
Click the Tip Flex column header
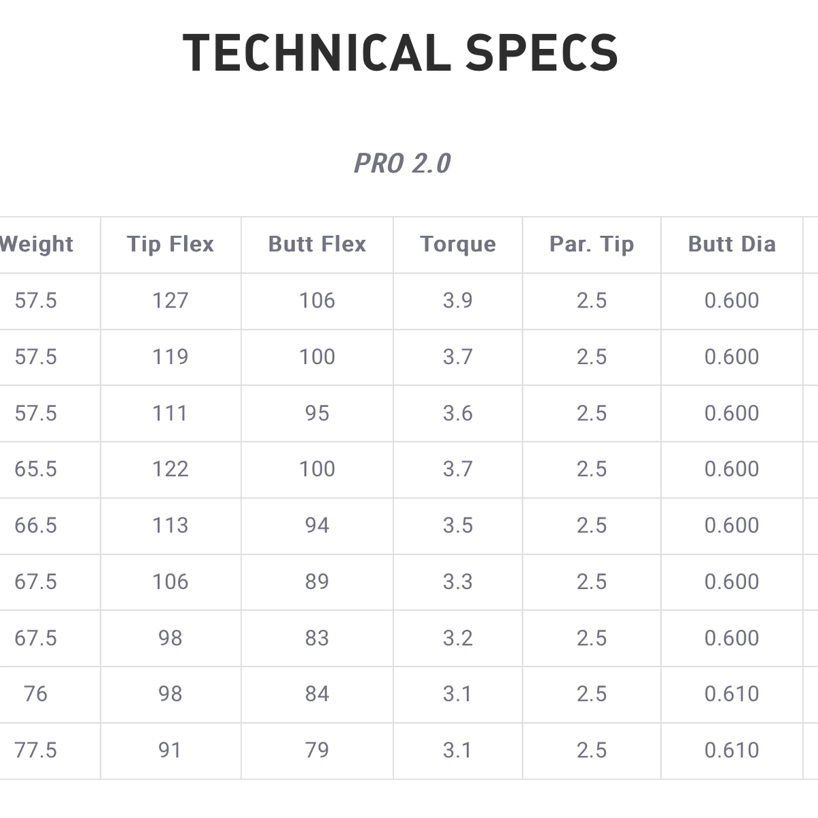tap(170, 245)
